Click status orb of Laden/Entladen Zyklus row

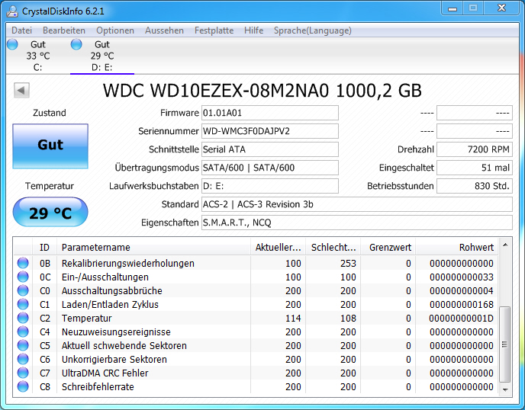click(x=23, y=304)
